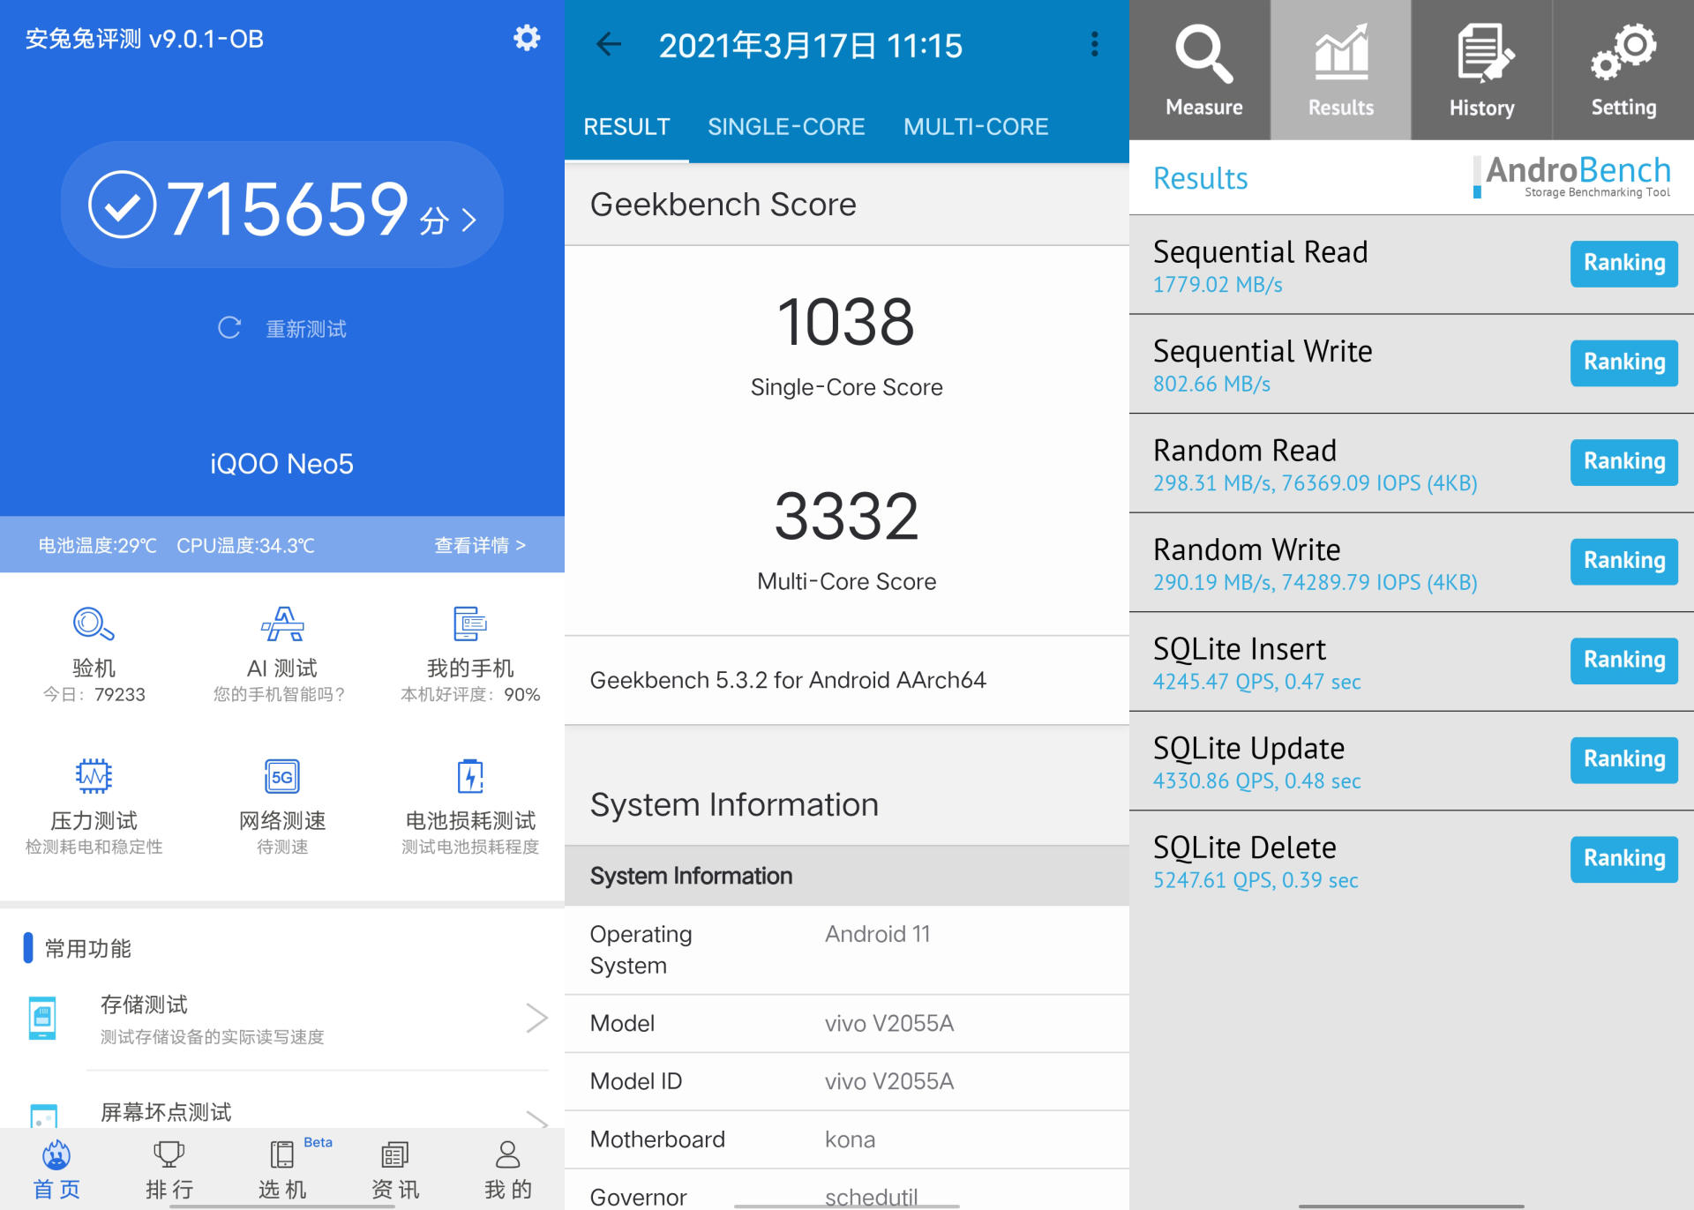1694x1210 pixels.
Task: Tap the retest refresh icon
Action: pos(229,328)
